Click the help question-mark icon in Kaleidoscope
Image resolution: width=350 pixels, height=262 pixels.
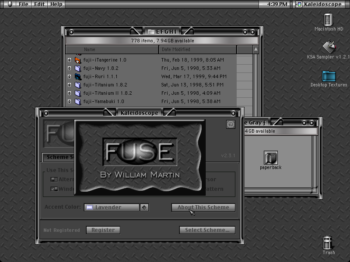pyautogui.click(x=231, y=124)
